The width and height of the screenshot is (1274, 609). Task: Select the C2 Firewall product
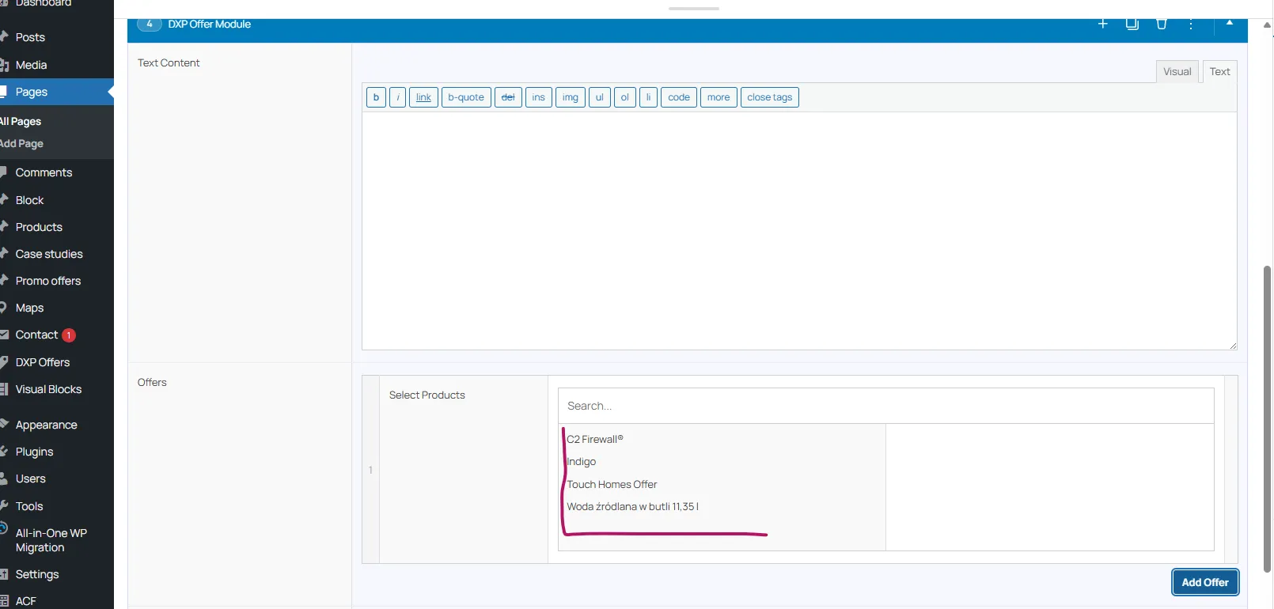point(595,439)
